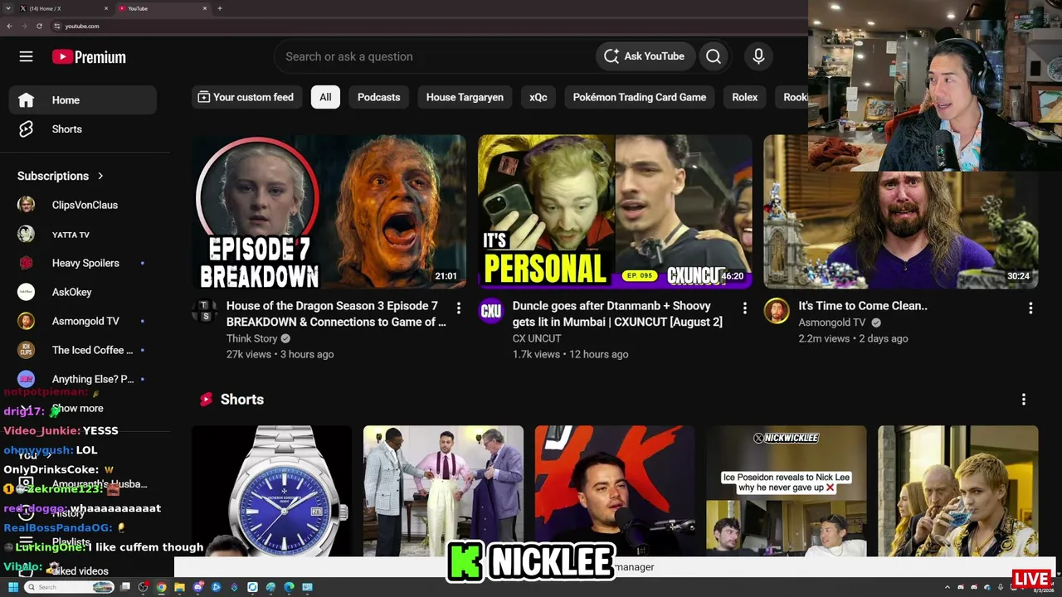Image resolution: width=1062 pixels, height=597 pixels.
Task: Filter the feed by House Targaryen
Action: [465, 97]
